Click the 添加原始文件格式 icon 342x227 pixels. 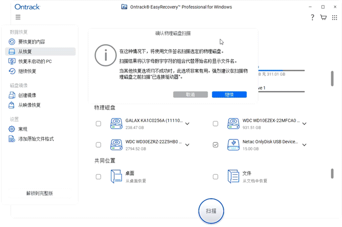pos(12,139)
